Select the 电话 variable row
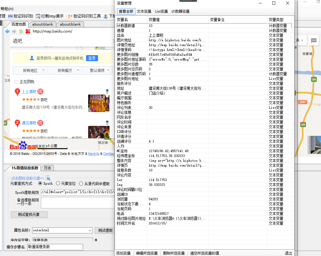 tap(204, 214)
